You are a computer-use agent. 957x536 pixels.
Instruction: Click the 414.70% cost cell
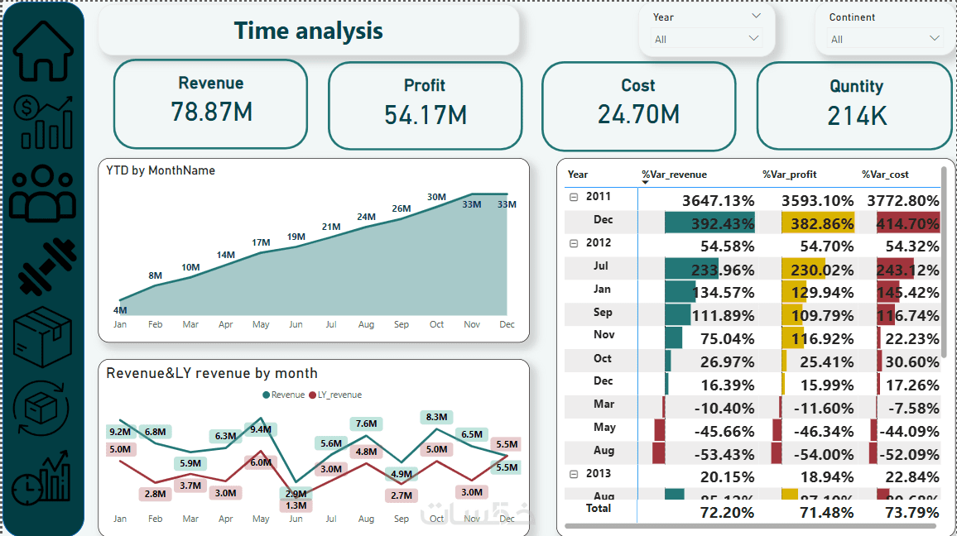(907, 223)
